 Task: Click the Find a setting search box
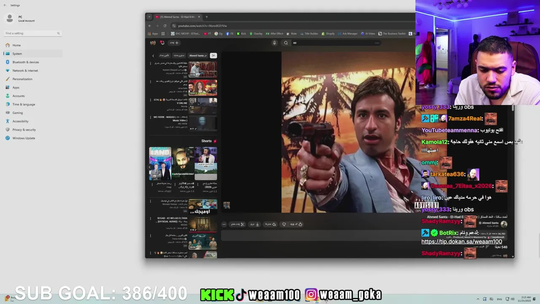click(x=32, y=33)
